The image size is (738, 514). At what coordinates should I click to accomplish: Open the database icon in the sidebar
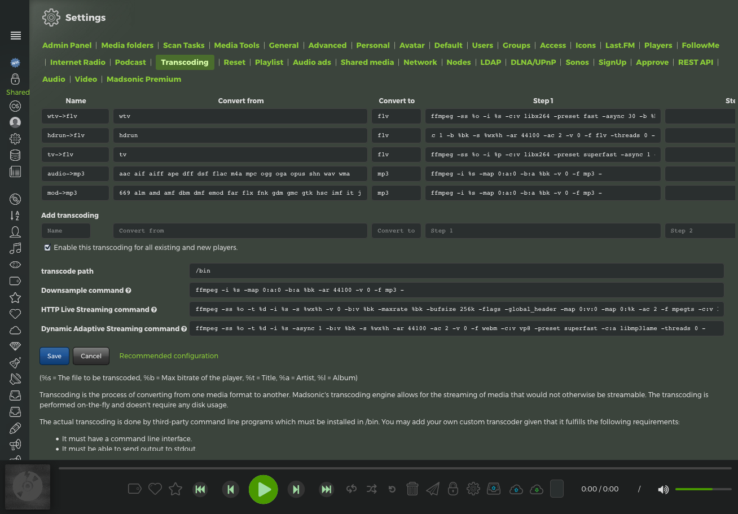coord(15,155)
